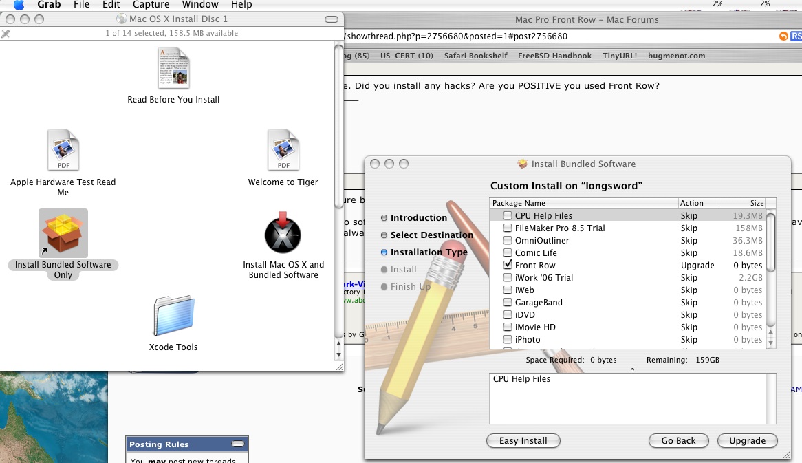The width and height of the screenshot is (802, 463).
Task: Click the 2.2GB size of iWork '06 Trial
Action: pos(750,277)
